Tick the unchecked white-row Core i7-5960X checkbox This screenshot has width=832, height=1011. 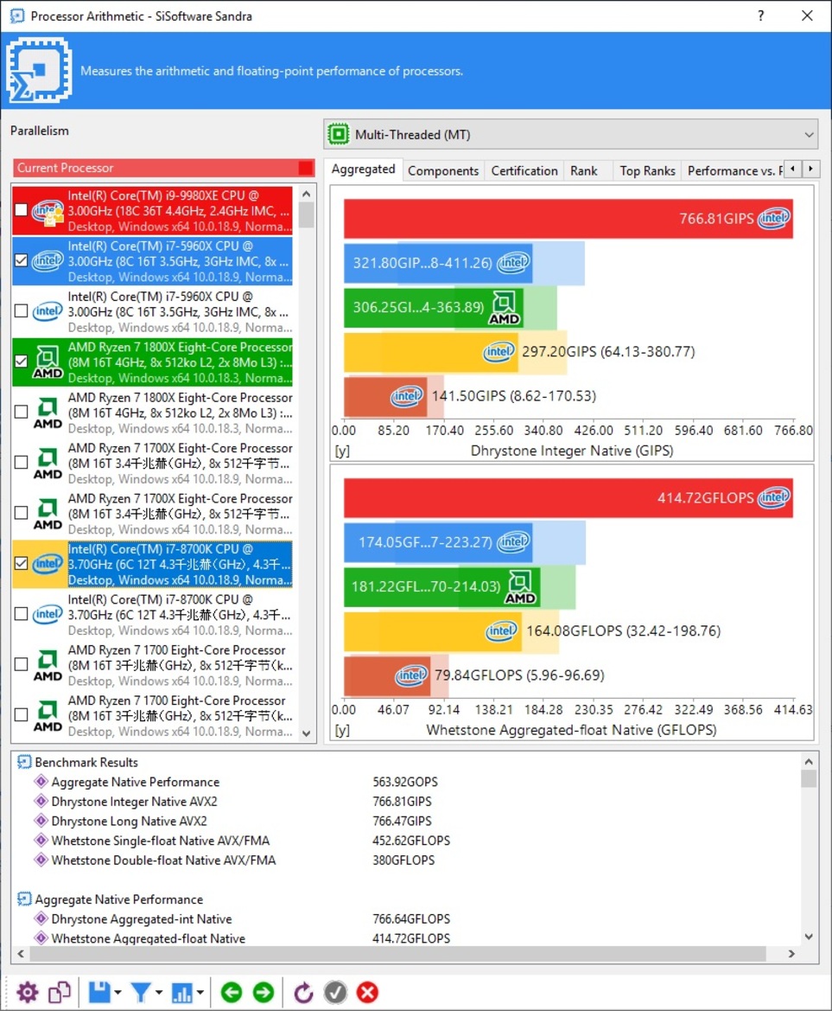tap(22, 310)
